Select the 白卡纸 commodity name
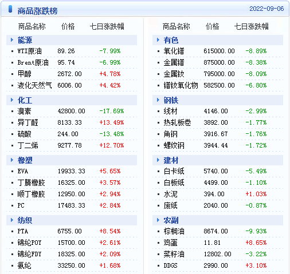 (x=174, y=171)
